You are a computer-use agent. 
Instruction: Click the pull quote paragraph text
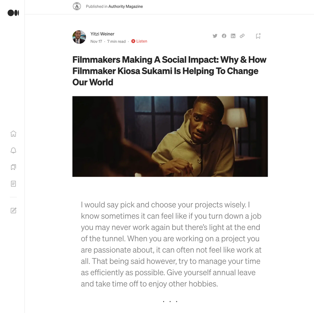(171, 244)
